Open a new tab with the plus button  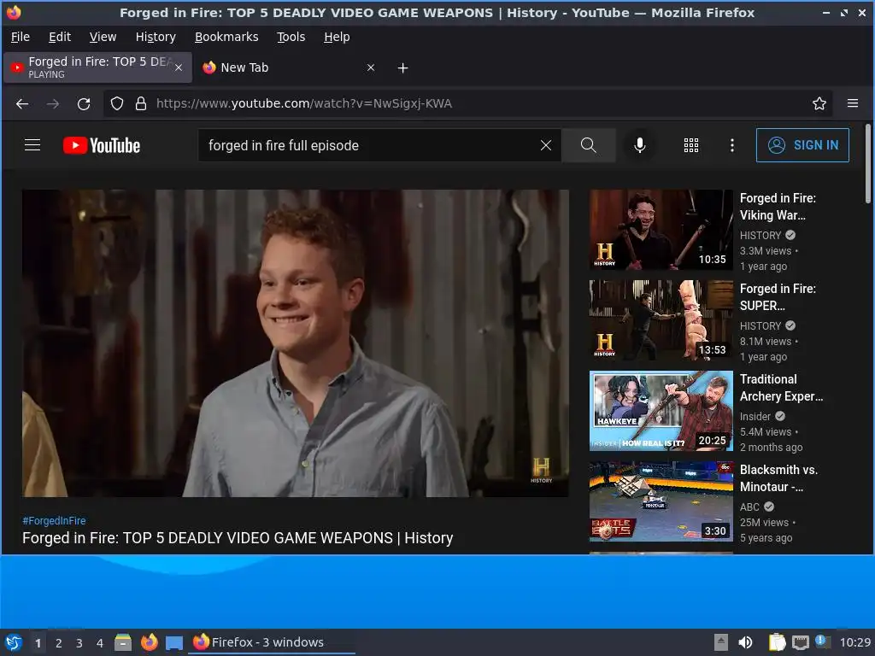[402, 68]
